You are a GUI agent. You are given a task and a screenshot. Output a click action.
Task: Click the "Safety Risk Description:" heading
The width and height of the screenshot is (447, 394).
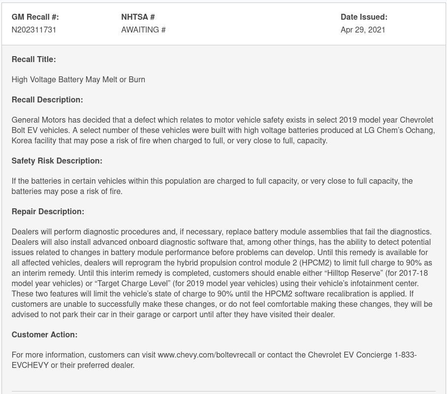57,161
